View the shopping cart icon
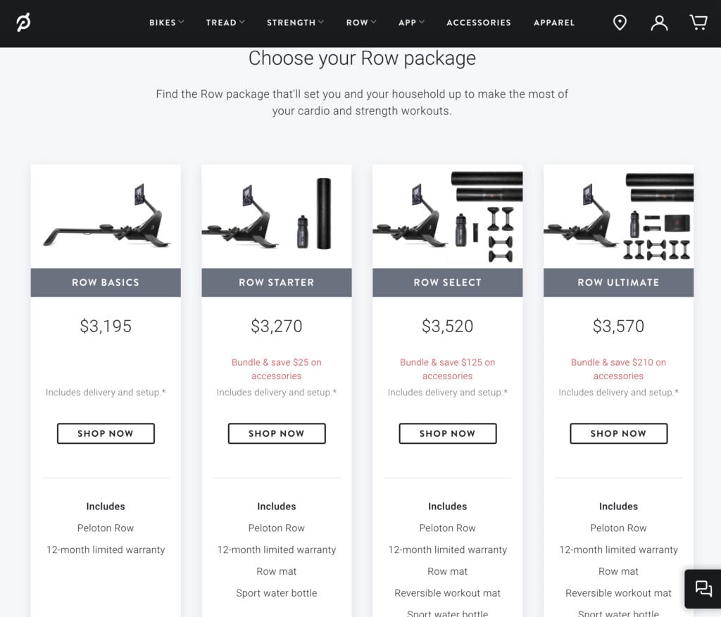This screenshot has height=617, width=721. click(x=698, y=23)
